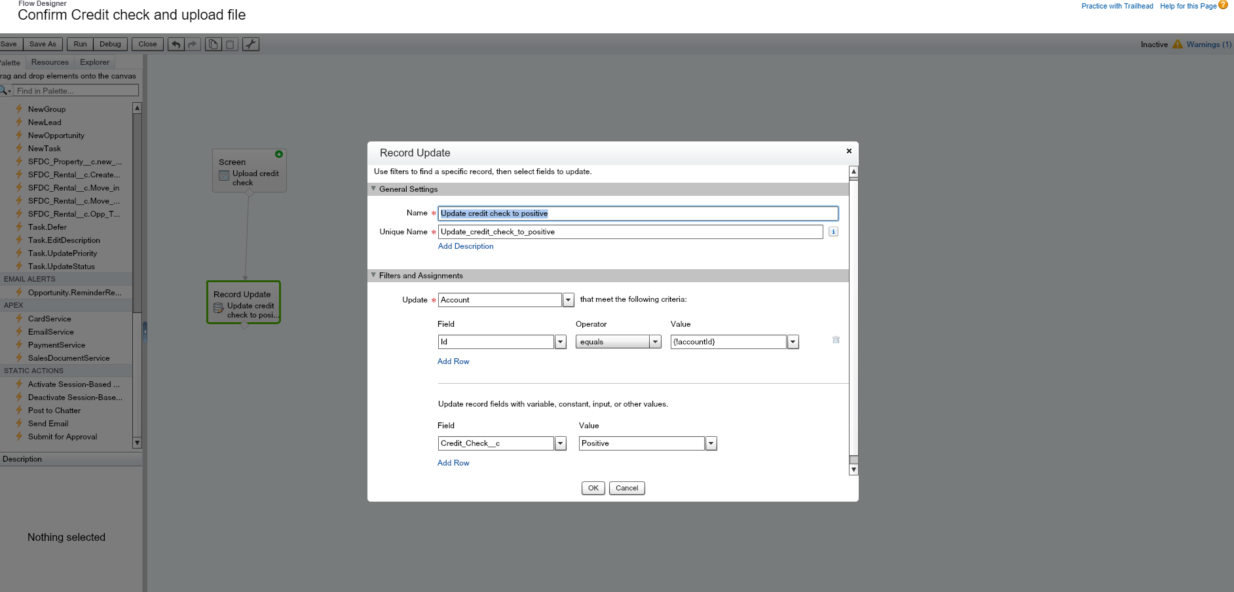Click the lightning icon next to NewTask

pos(19,148)
